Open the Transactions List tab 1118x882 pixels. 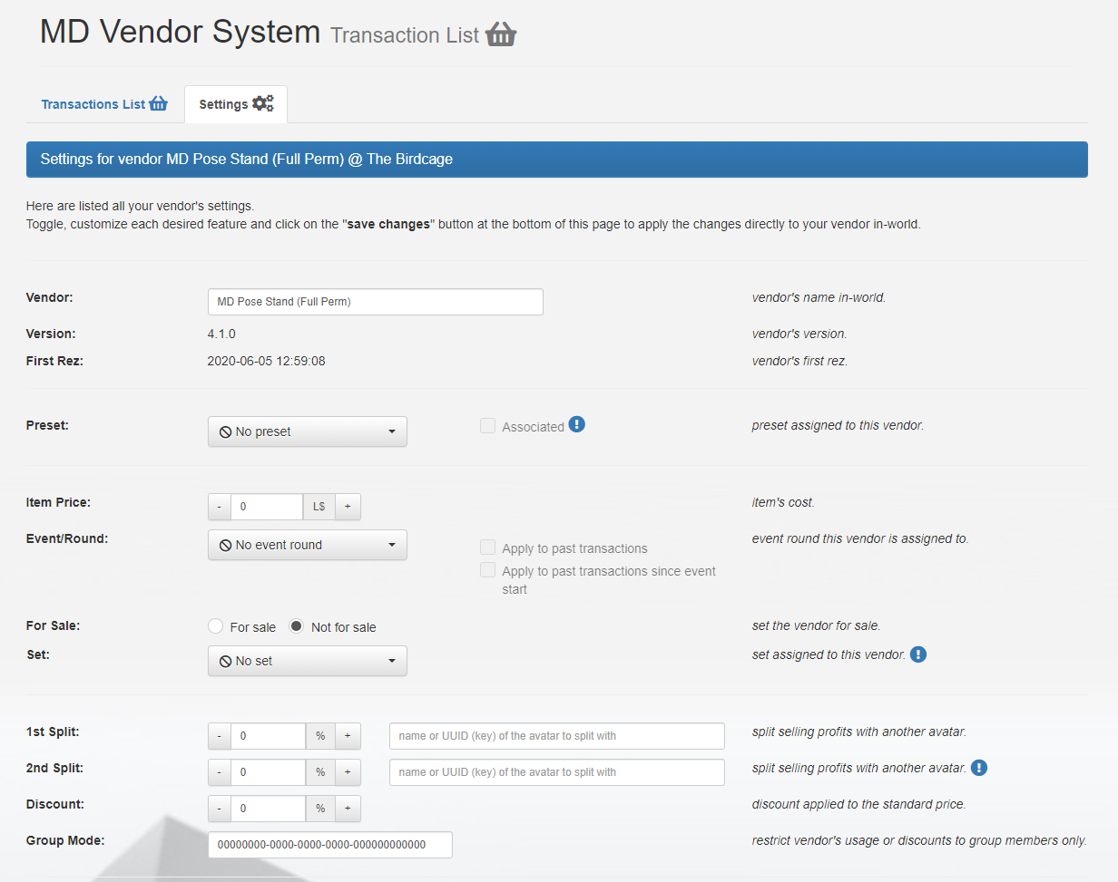tap(104, 104)
